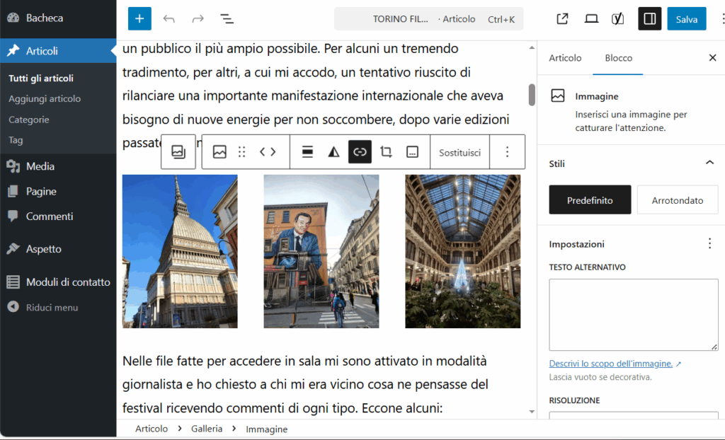Select the parent Gallery block icon
The height and width of the screenshot is (440, 725).
point(178,152)
